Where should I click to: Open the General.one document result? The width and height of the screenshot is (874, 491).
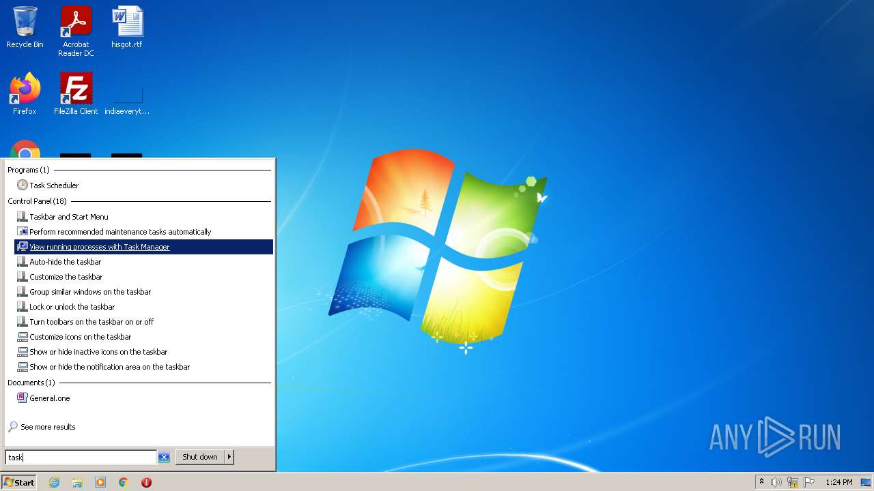pyautogui.click(x=143, y=398)
